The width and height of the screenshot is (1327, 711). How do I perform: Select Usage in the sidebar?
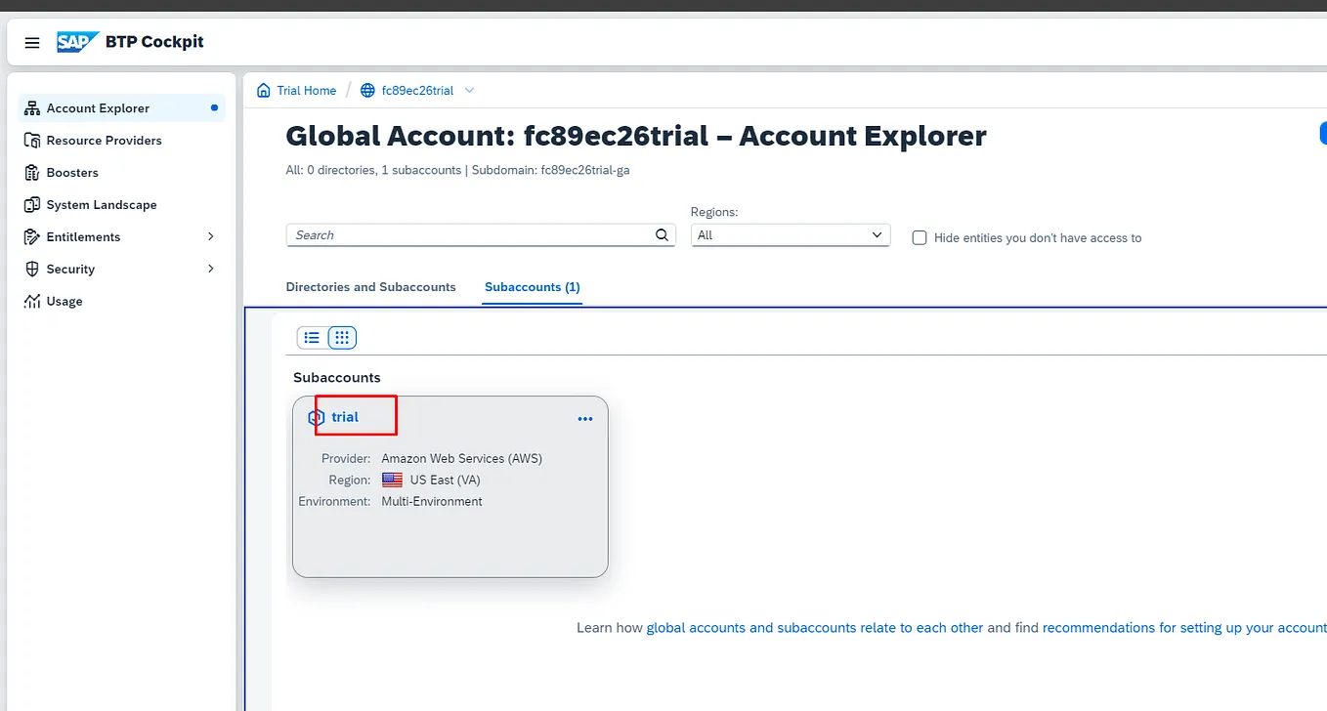click(122, 302)
